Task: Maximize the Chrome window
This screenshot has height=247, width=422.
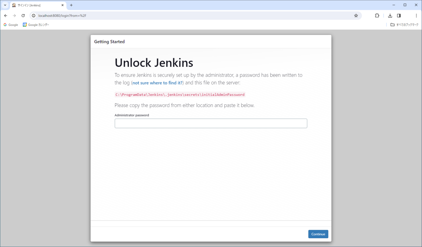Action: (x=405, y=5)
